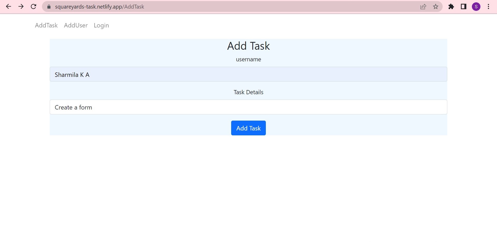Select the AddTask navigation link
This screenshot has height=242, width=497.
(46, 25)
